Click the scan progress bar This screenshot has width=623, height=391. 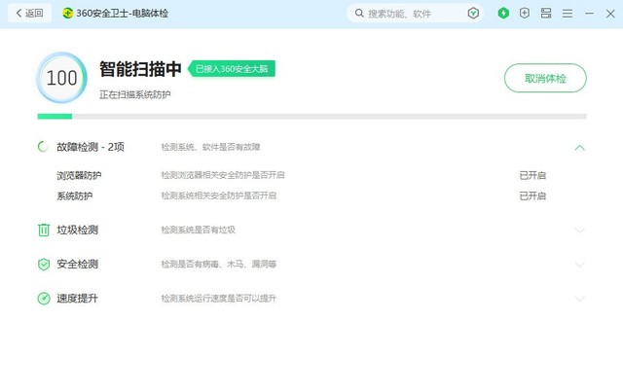(311, 117)
